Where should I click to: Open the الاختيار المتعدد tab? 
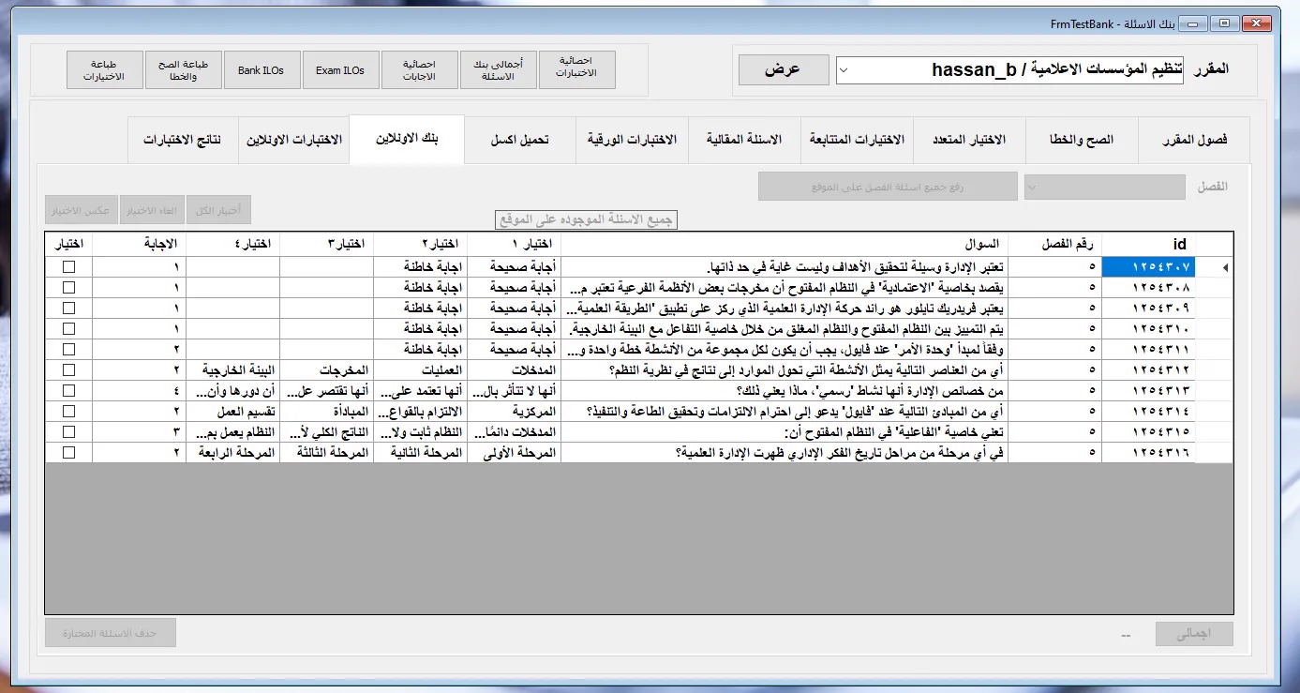pos(969,141)
